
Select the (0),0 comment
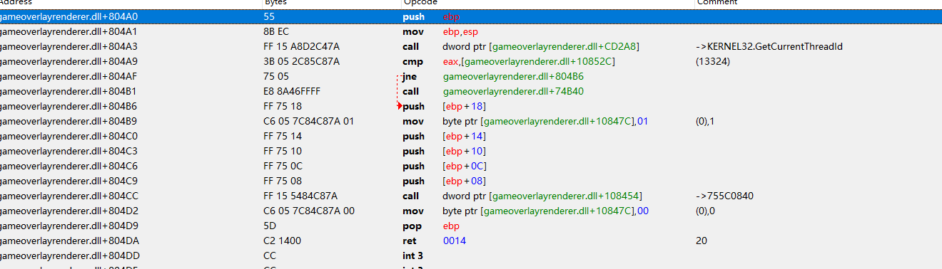[706, 211]
